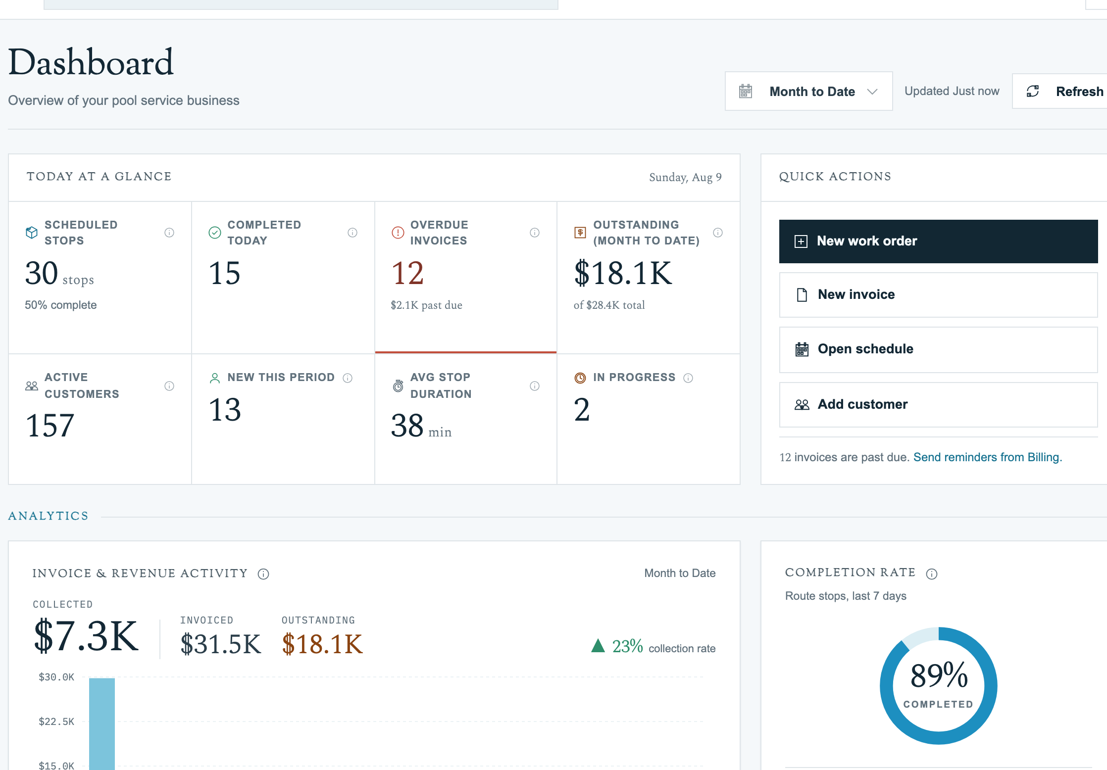This screenshot has height=770, width=1107.
Task: Click the Sunday, Aug 9 date label
Action: coord(685,177)
